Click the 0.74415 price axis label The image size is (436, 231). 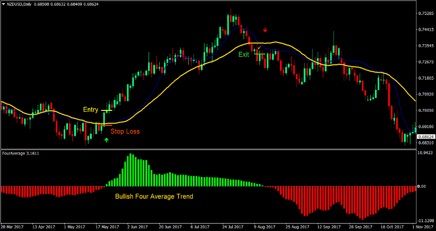click(426, 29)
